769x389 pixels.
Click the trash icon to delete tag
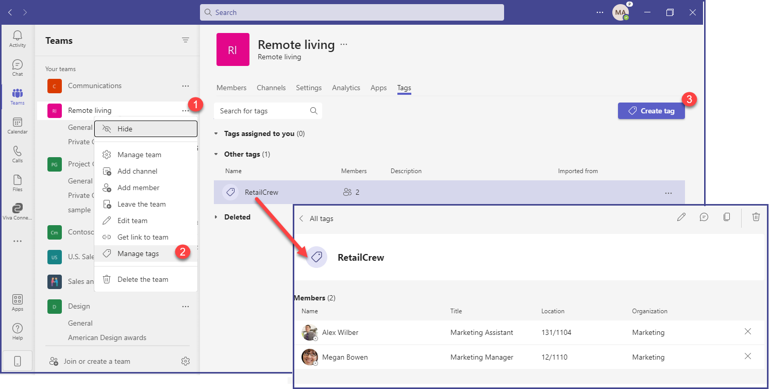tap(756, 217)
